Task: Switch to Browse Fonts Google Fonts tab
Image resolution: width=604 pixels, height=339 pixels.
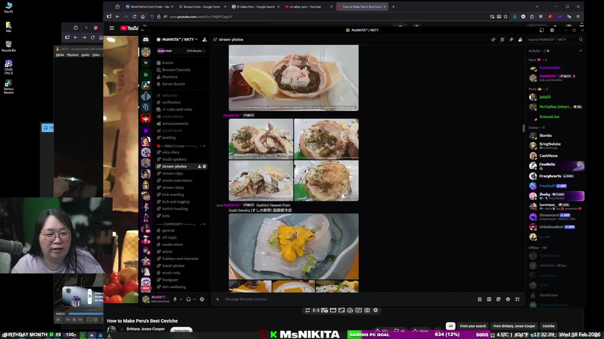Action: click(201, 7)
